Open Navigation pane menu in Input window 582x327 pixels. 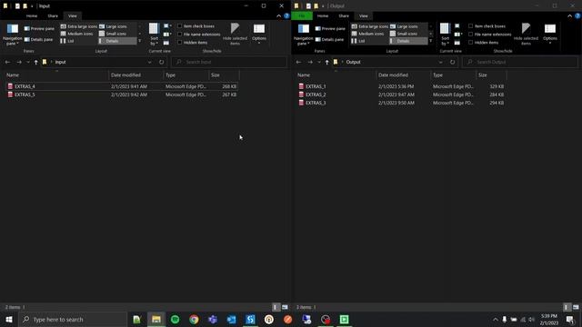point(12,35)
